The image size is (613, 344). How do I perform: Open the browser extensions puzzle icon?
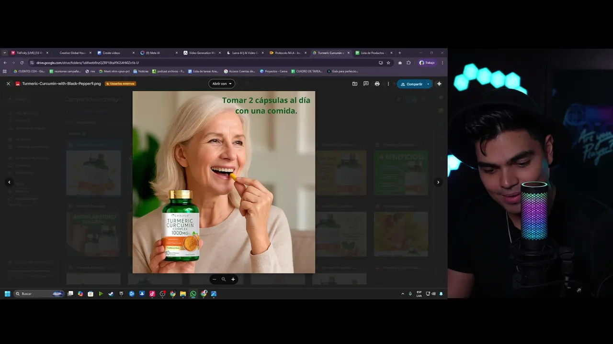(x=409, y=63)
